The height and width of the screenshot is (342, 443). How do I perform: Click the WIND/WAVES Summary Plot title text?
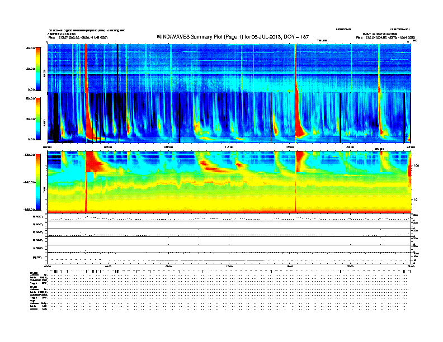point(233,37)
